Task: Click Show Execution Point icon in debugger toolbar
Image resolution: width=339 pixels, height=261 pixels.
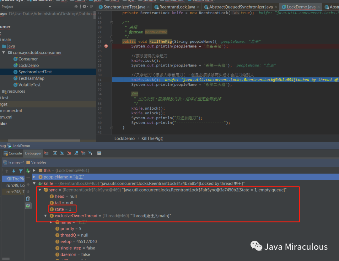Action: click(46, 153)
